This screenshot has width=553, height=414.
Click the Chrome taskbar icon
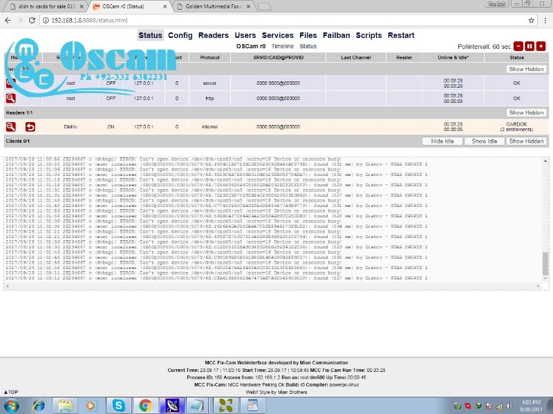point(145,406)
